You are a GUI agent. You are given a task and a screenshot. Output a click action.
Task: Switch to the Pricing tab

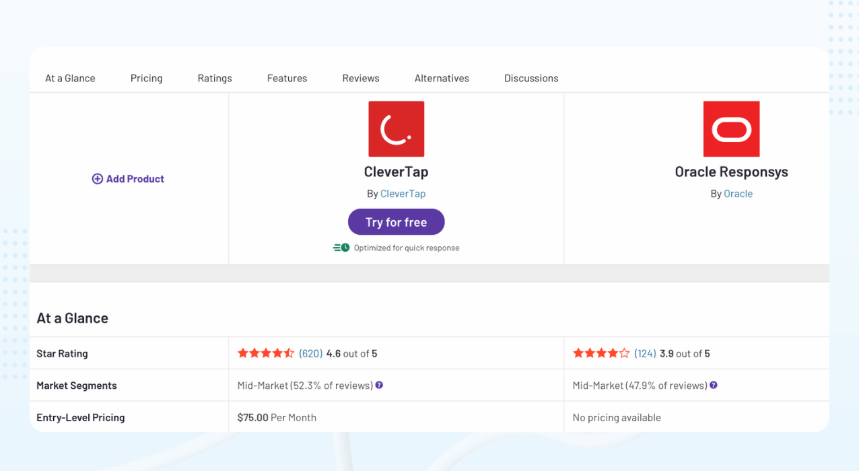point(146,78)
